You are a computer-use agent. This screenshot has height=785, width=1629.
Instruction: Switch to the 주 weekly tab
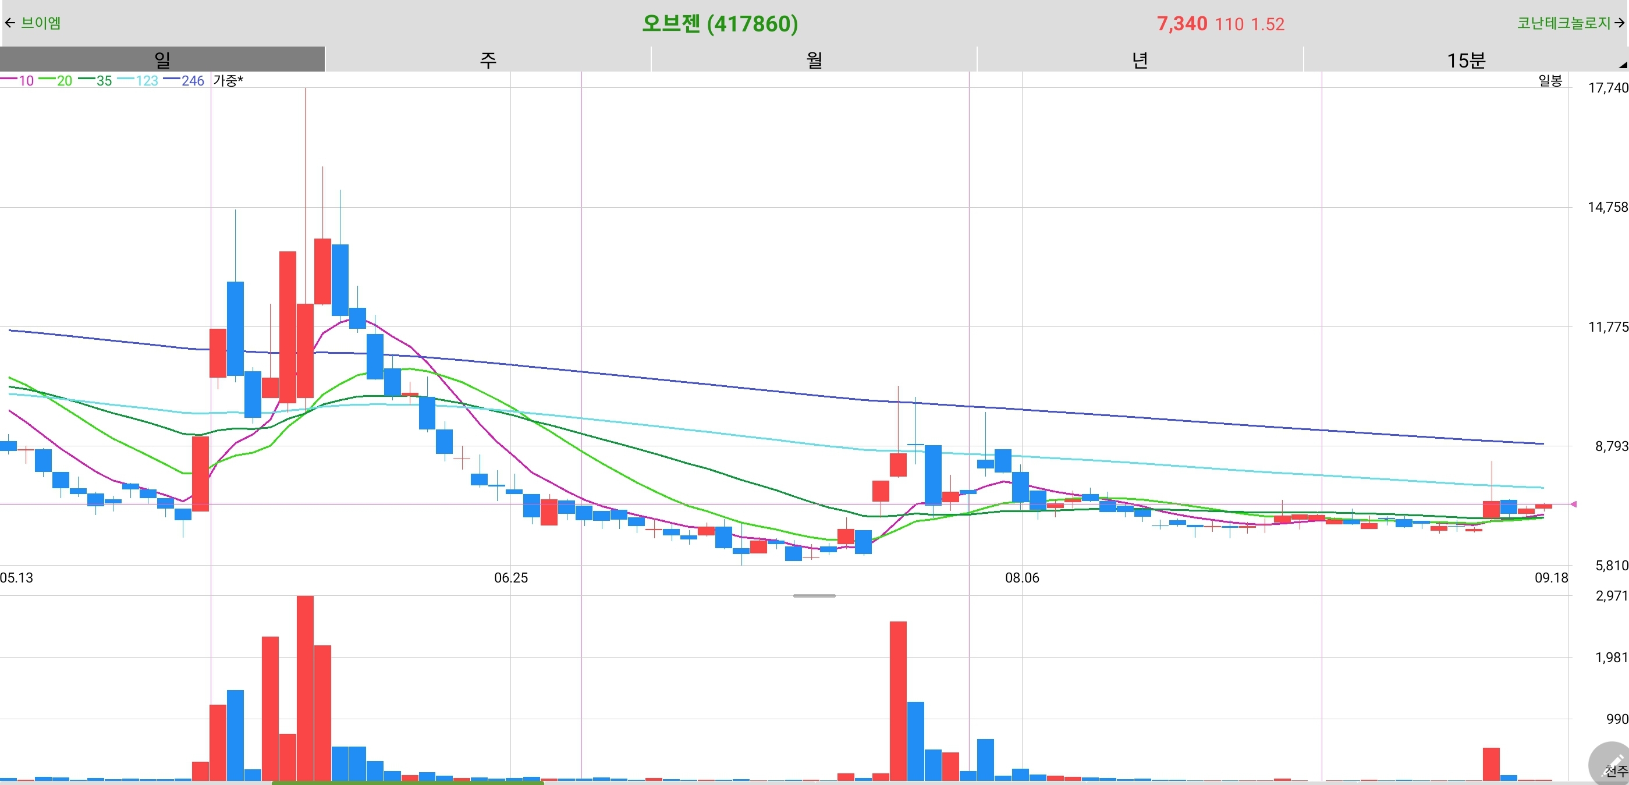click(488, 59)
